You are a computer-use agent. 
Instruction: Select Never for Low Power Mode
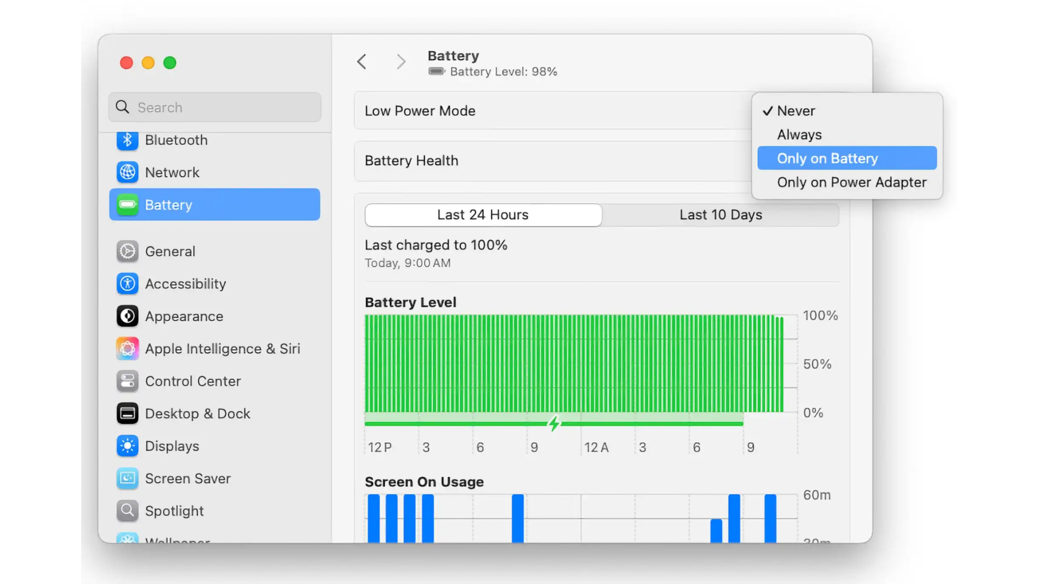795,111
